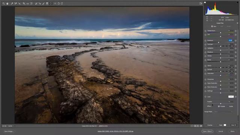Click the Exposure value field
The image size is (240, 135).
coord(231,40)
